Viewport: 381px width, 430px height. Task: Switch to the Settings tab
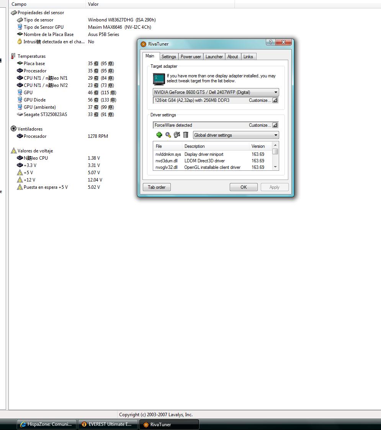(x=168, y=57)
